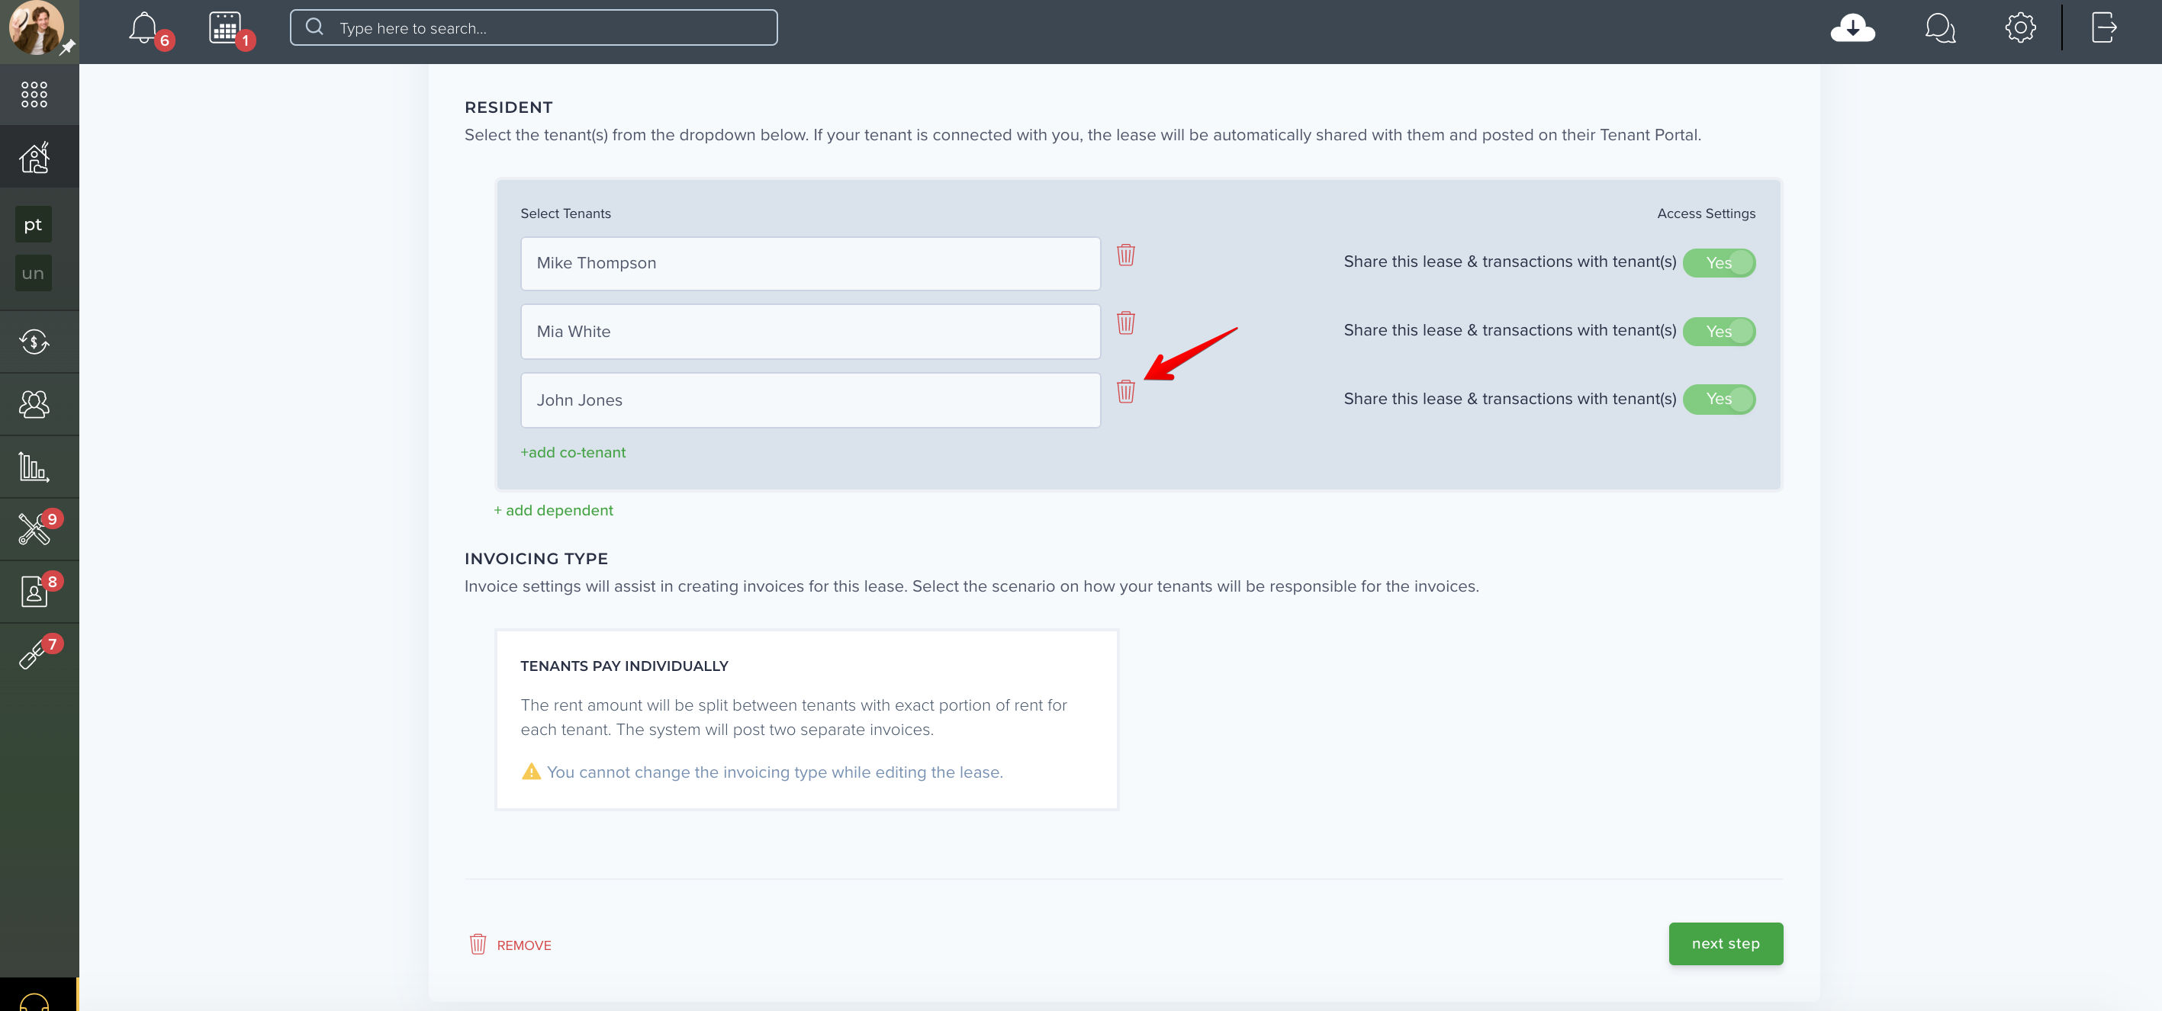
Task: Open the calendar icon in top bar
Action: pos(225,28)
